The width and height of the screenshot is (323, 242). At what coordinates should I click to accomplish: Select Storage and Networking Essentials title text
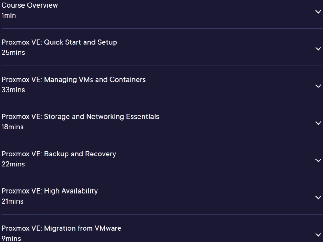[x=80, y=117]
